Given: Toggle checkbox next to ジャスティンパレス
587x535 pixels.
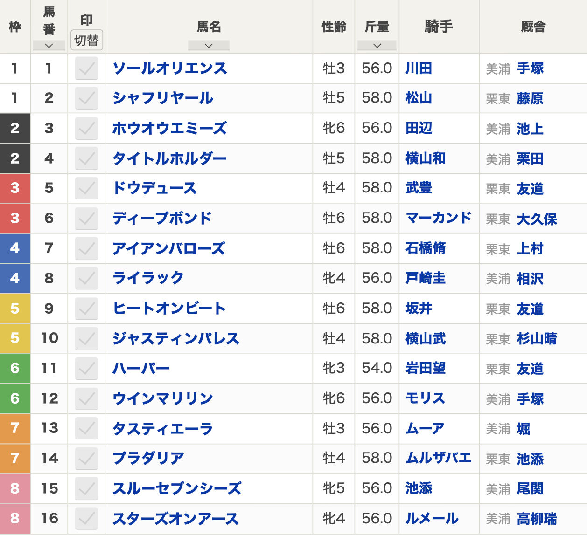Looking at the screenshot, I should (x=86, y=338).
